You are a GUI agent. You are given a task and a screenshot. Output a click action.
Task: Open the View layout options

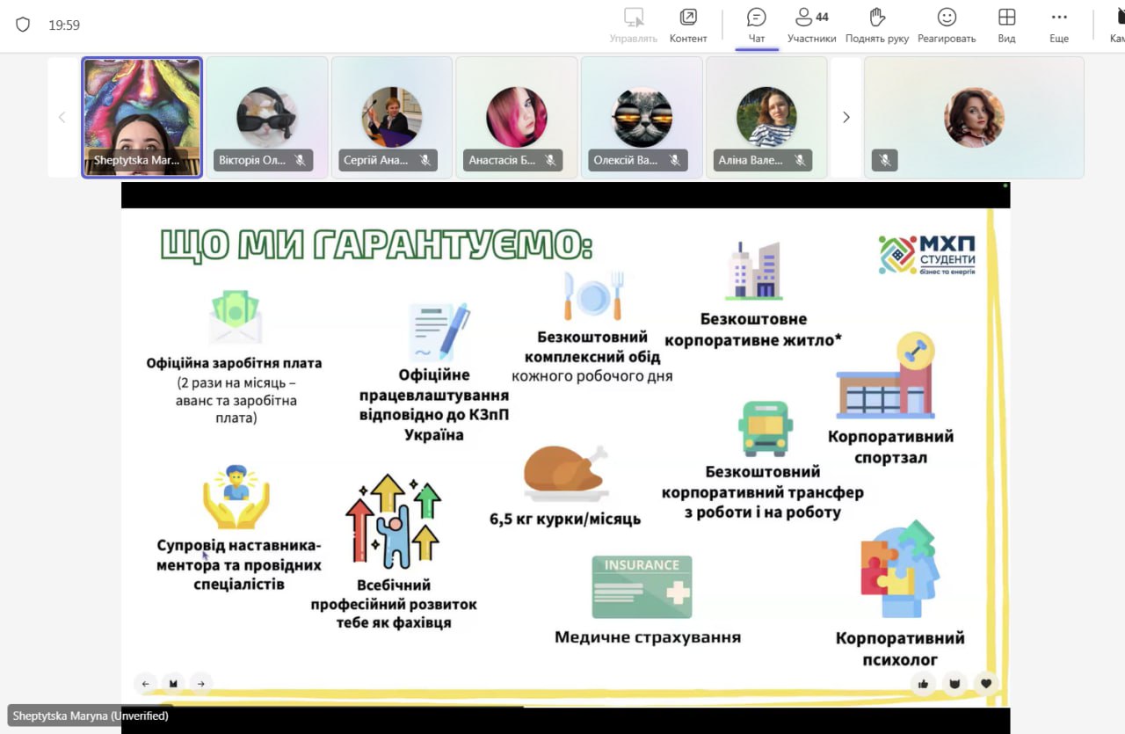[1006, 25]
